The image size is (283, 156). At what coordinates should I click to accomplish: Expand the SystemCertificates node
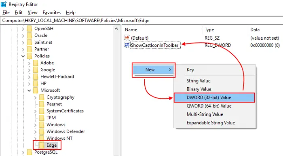click(35, 111)
